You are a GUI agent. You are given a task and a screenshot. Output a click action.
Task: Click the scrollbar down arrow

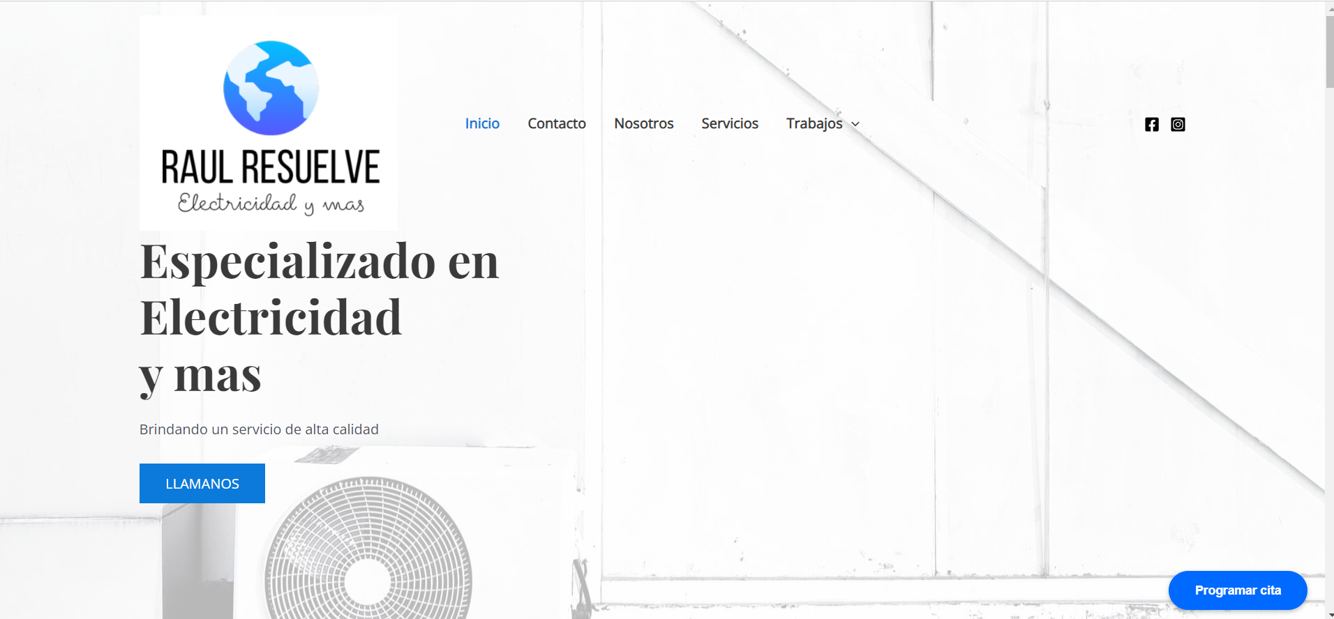1330,615
